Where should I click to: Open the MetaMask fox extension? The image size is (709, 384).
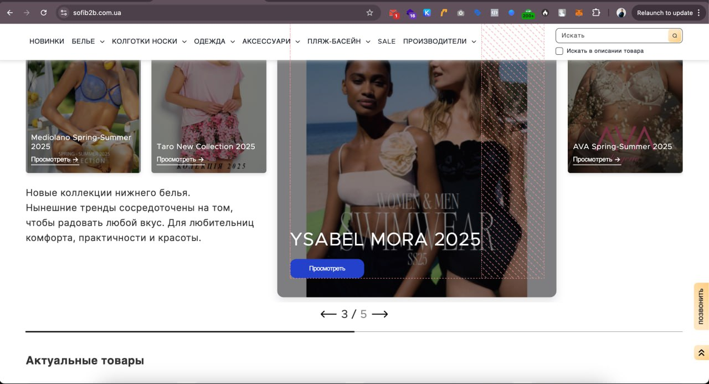[x=579, y=13]
